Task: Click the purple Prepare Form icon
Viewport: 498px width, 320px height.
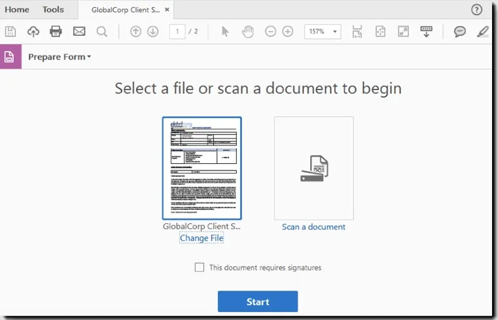Action: tap(10, 57)
